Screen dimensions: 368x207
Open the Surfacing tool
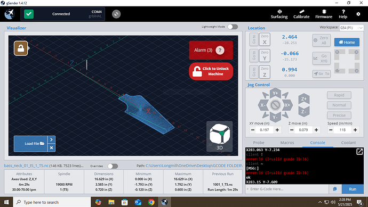coord(279,14)
